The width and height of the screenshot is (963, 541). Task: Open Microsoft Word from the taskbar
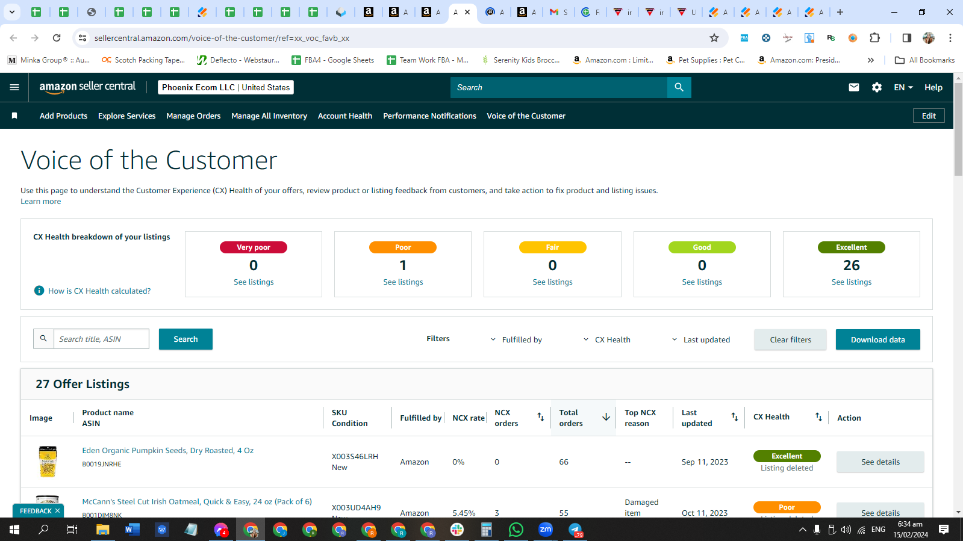tap(132, 530)
